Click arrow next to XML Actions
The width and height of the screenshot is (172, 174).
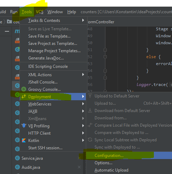83,74
